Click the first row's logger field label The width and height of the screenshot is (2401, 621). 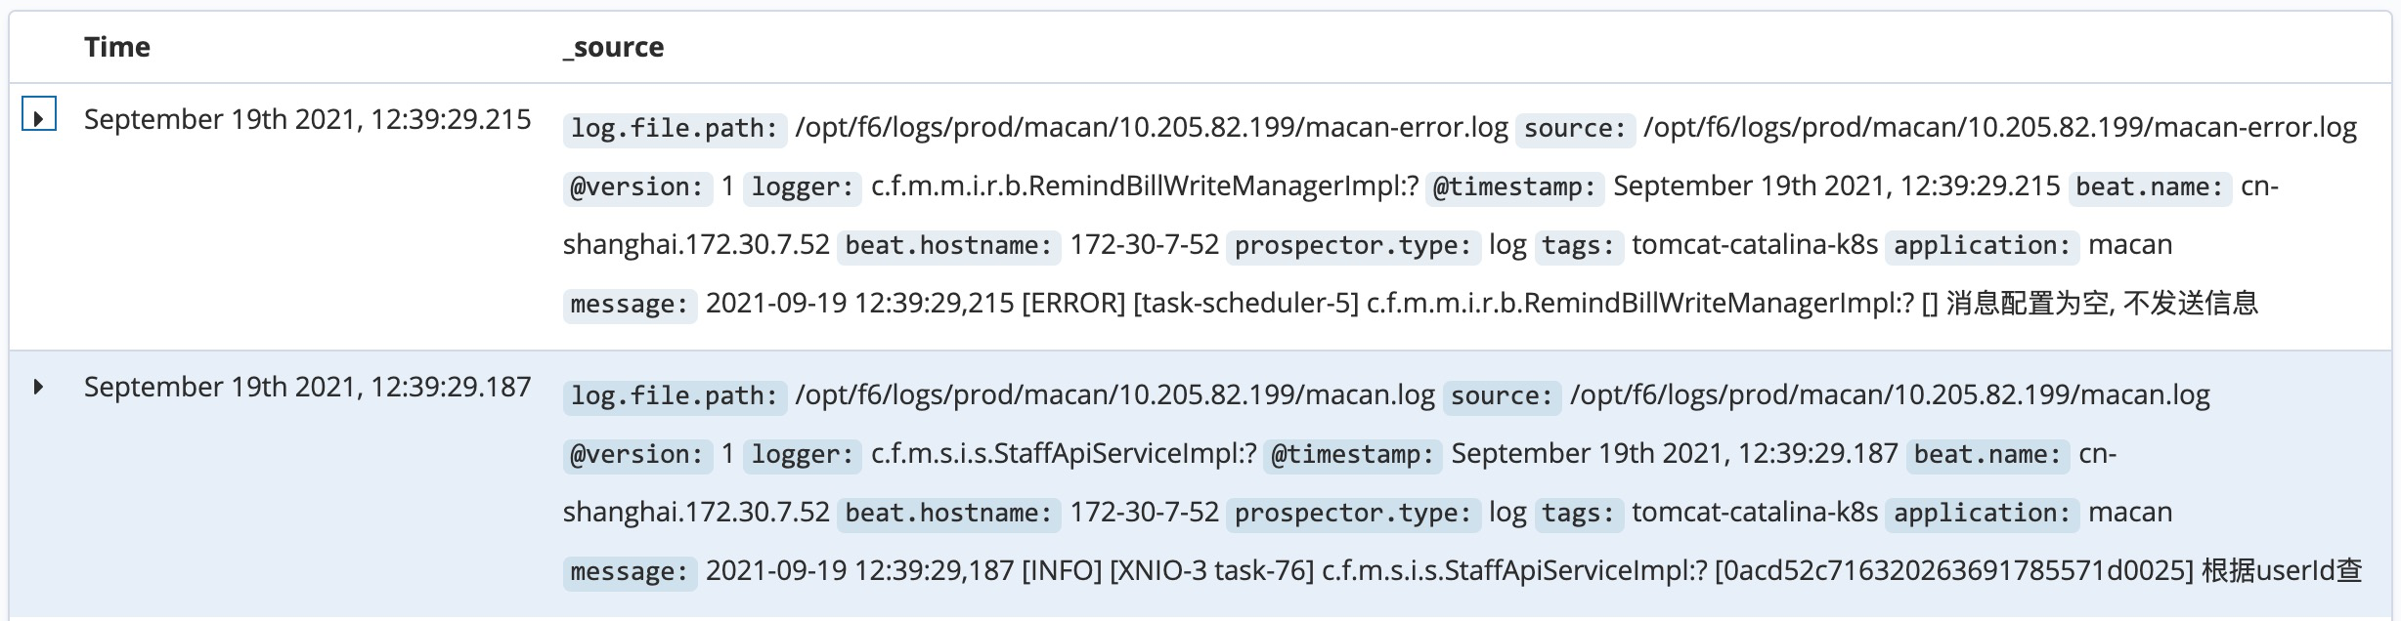click(803, 186)
